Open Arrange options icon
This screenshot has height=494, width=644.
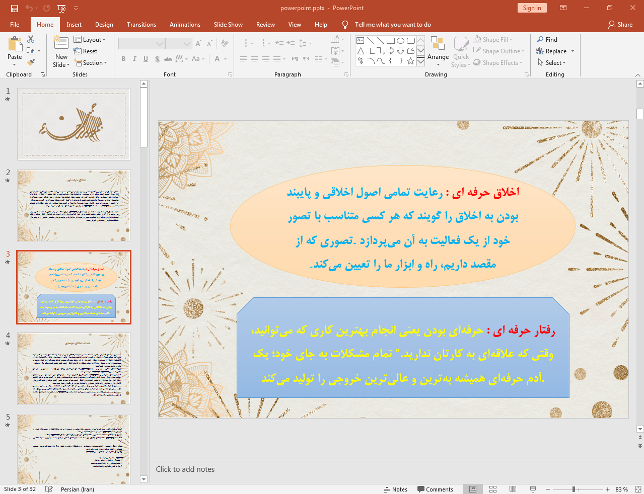pyautogui.click(x=438, y=44)
